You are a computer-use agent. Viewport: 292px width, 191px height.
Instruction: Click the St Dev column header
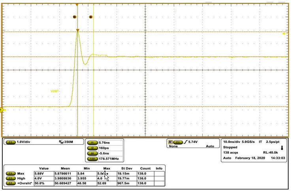(x=126, y=168)
